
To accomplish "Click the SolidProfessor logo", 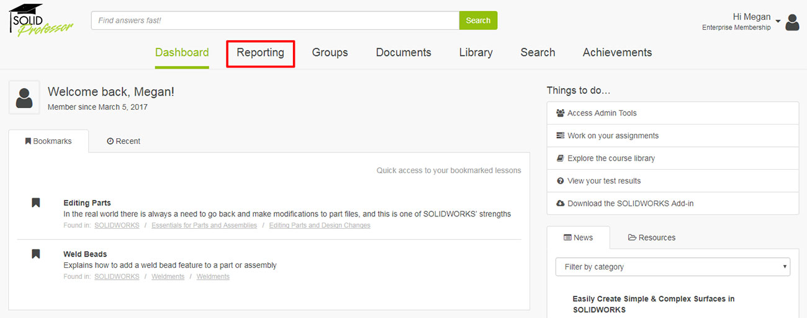I will (x=40, y=20).
